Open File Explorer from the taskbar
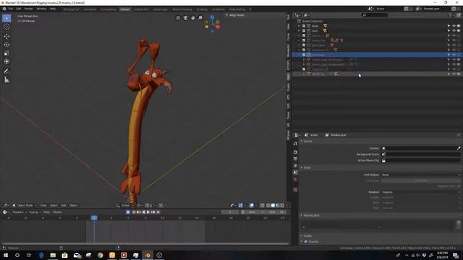Image resolution: width=463 pixels, height=260 pixels. coord(53,255)
